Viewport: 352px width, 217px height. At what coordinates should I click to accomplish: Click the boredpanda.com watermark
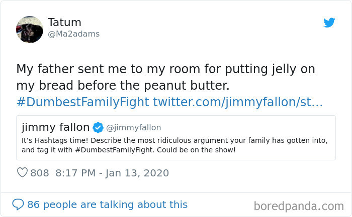[299, 205]
